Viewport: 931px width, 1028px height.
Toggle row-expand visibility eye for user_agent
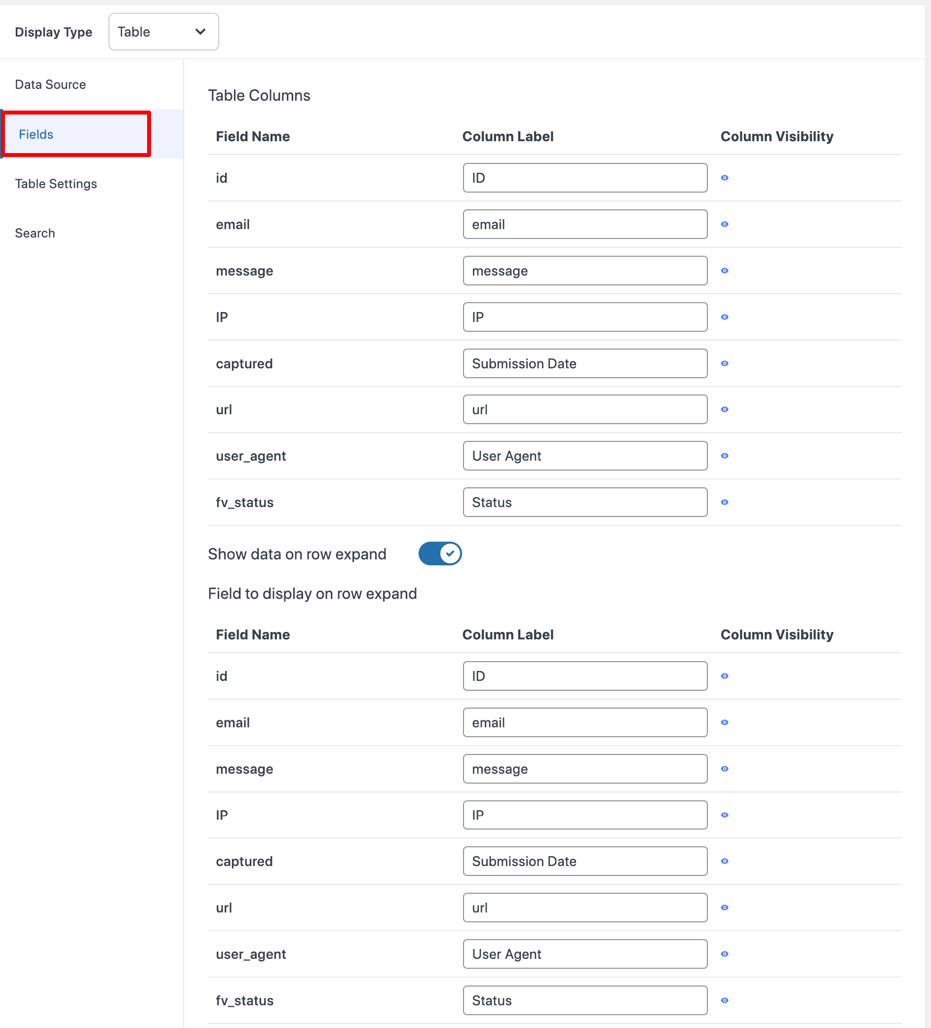tap(725, 954)
